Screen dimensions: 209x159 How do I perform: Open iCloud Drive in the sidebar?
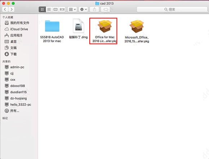[x=16, y=29]
